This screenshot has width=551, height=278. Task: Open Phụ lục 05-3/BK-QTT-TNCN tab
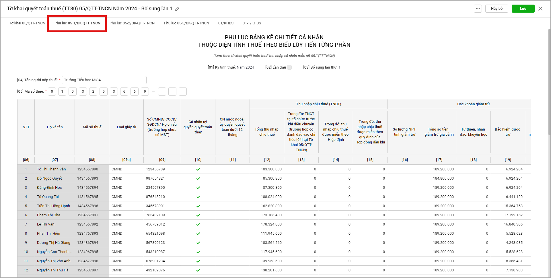(186, 23)
